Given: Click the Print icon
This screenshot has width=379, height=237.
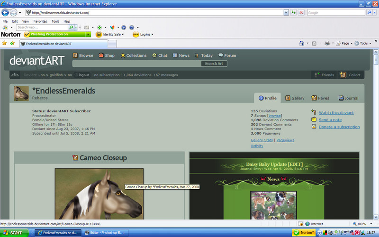Looking at the screenshot, I should pyautogui.click(x=327, y=43).
